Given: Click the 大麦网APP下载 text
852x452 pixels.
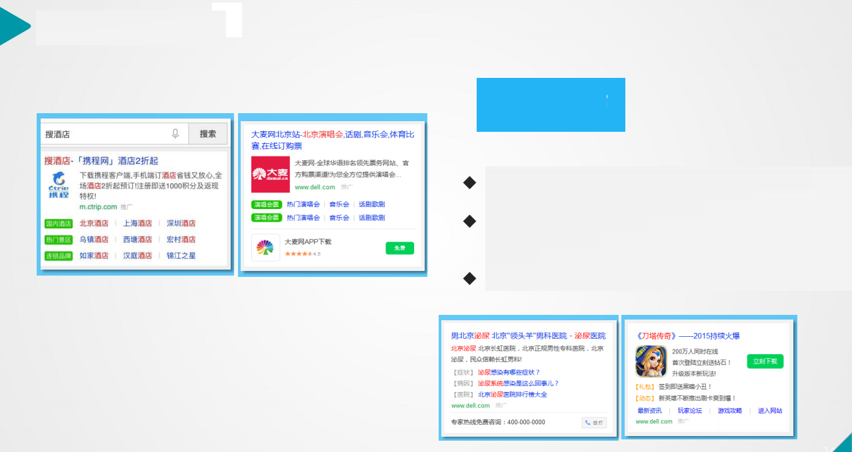Looking at the screenshot, I should click(308, 242).
